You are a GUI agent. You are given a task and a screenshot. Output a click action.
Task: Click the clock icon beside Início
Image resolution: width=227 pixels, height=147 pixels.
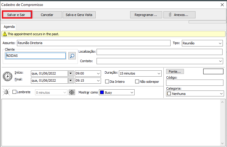coord(7,76)
